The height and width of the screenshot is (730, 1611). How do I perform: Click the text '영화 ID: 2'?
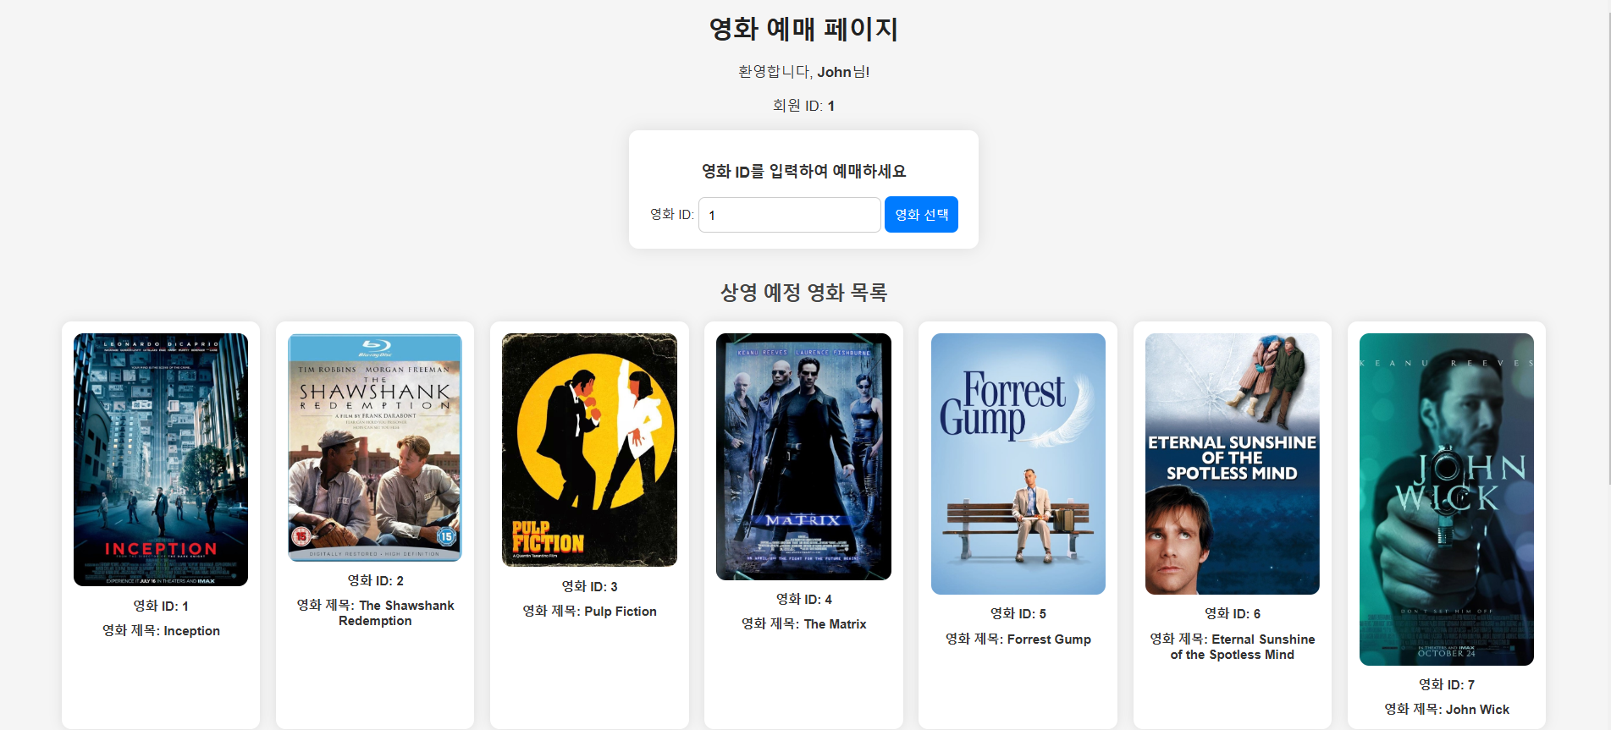[375, 580]
